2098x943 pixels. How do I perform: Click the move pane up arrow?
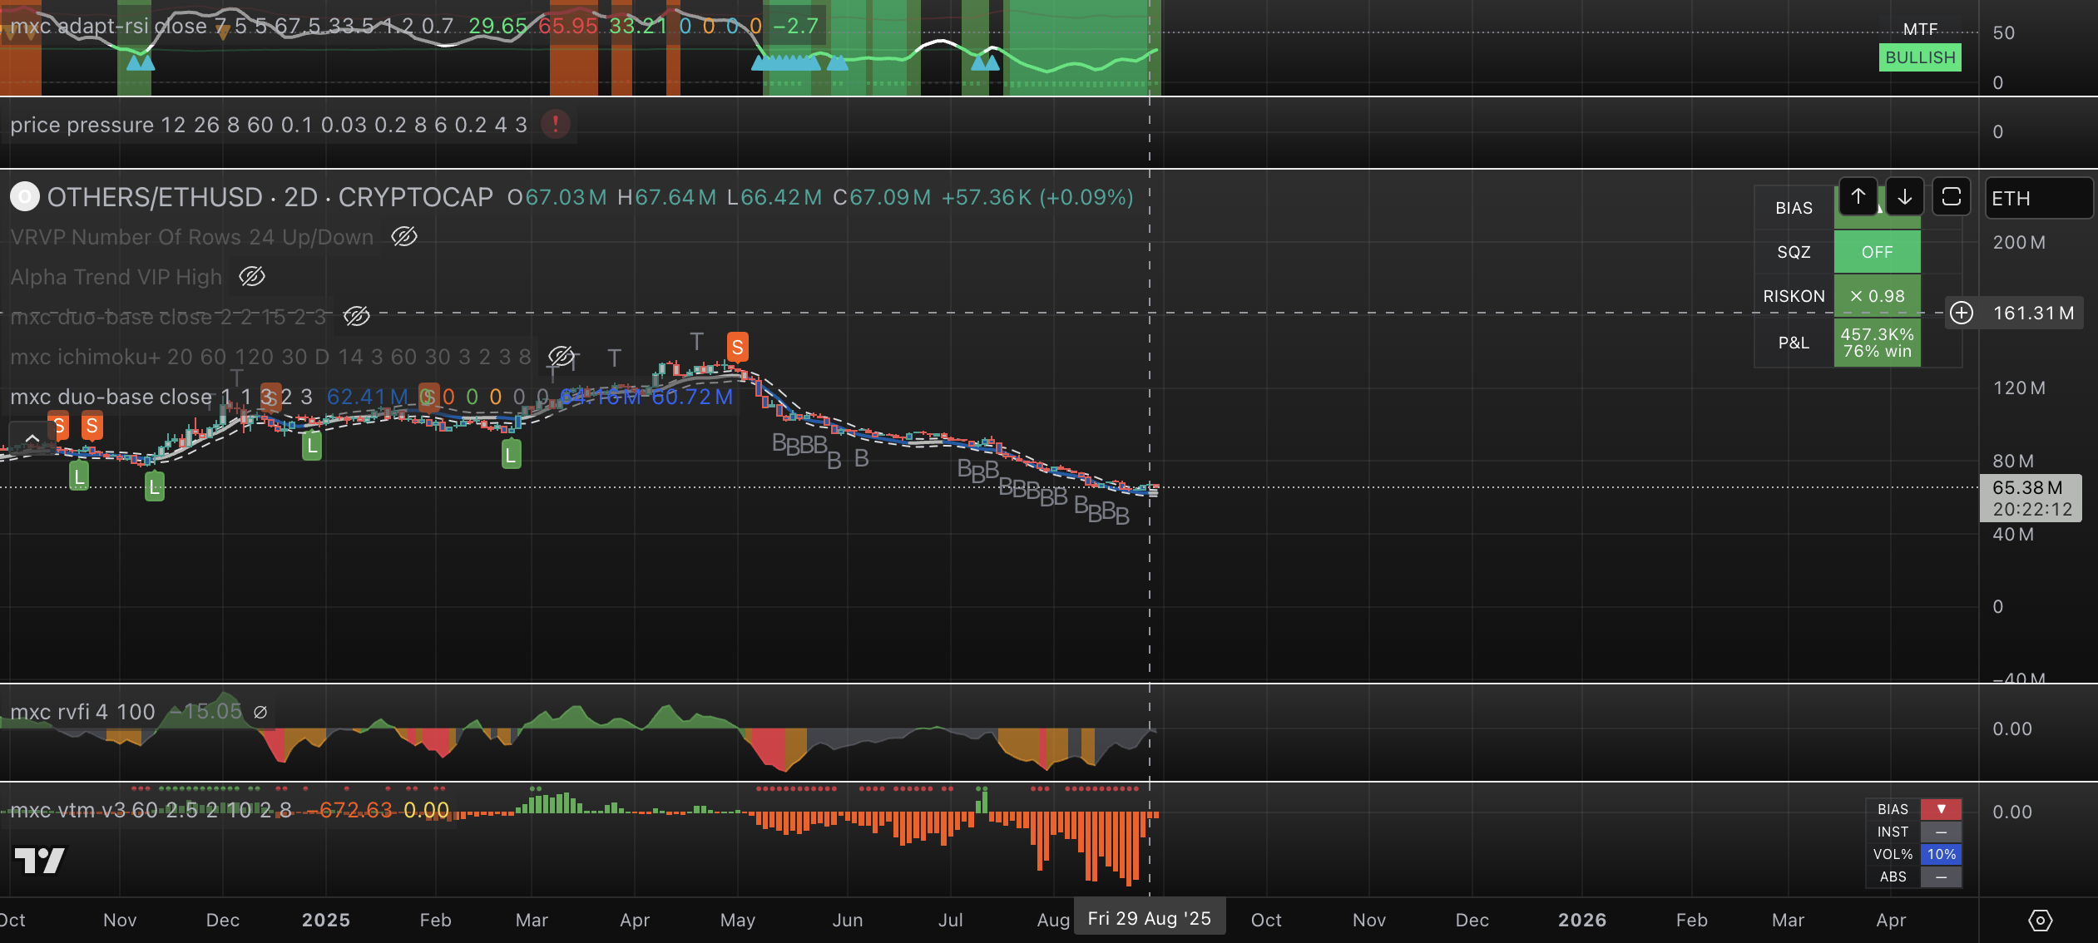point(1858,197)
